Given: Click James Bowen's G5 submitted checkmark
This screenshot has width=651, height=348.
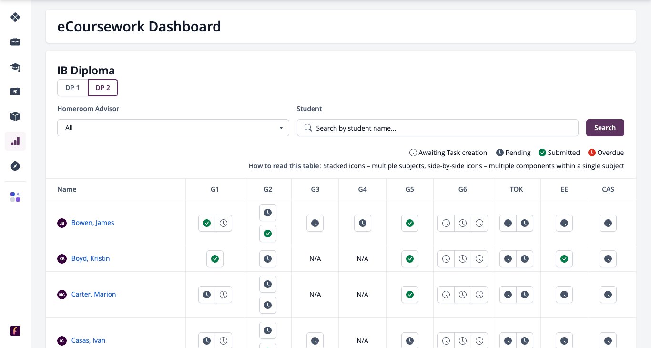Looking at the screenshot, I should tap(410, 223).
